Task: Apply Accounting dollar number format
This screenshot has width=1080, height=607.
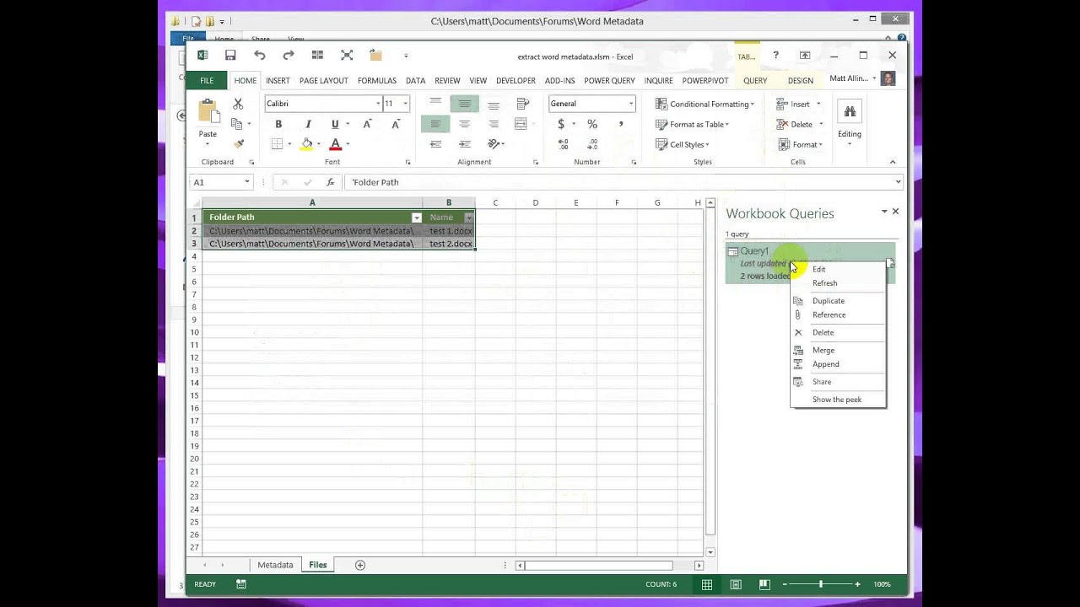Action: 561,124
